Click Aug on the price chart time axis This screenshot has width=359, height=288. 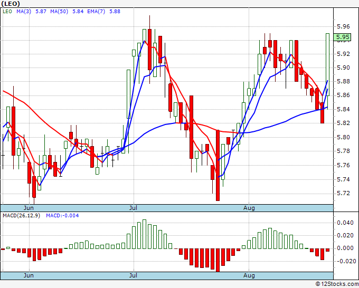click(x=249, y=208)
